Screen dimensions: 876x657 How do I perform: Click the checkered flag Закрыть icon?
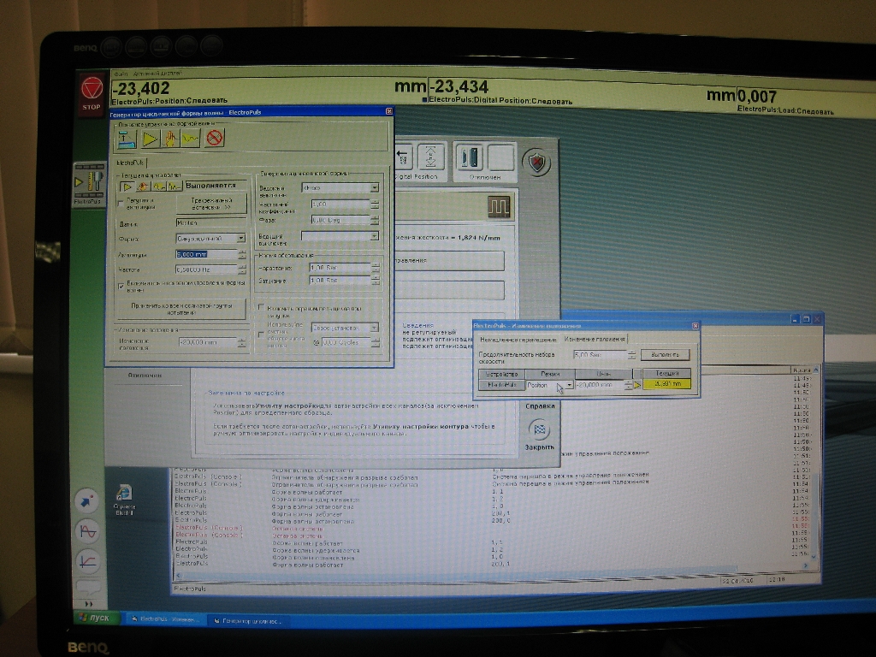[539, 429]
